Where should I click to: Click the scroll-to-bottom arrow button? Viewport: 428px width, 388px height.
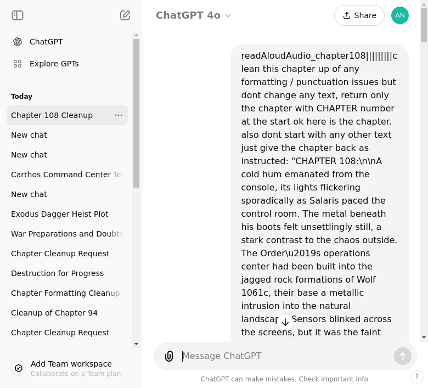(x=285, y=322)
